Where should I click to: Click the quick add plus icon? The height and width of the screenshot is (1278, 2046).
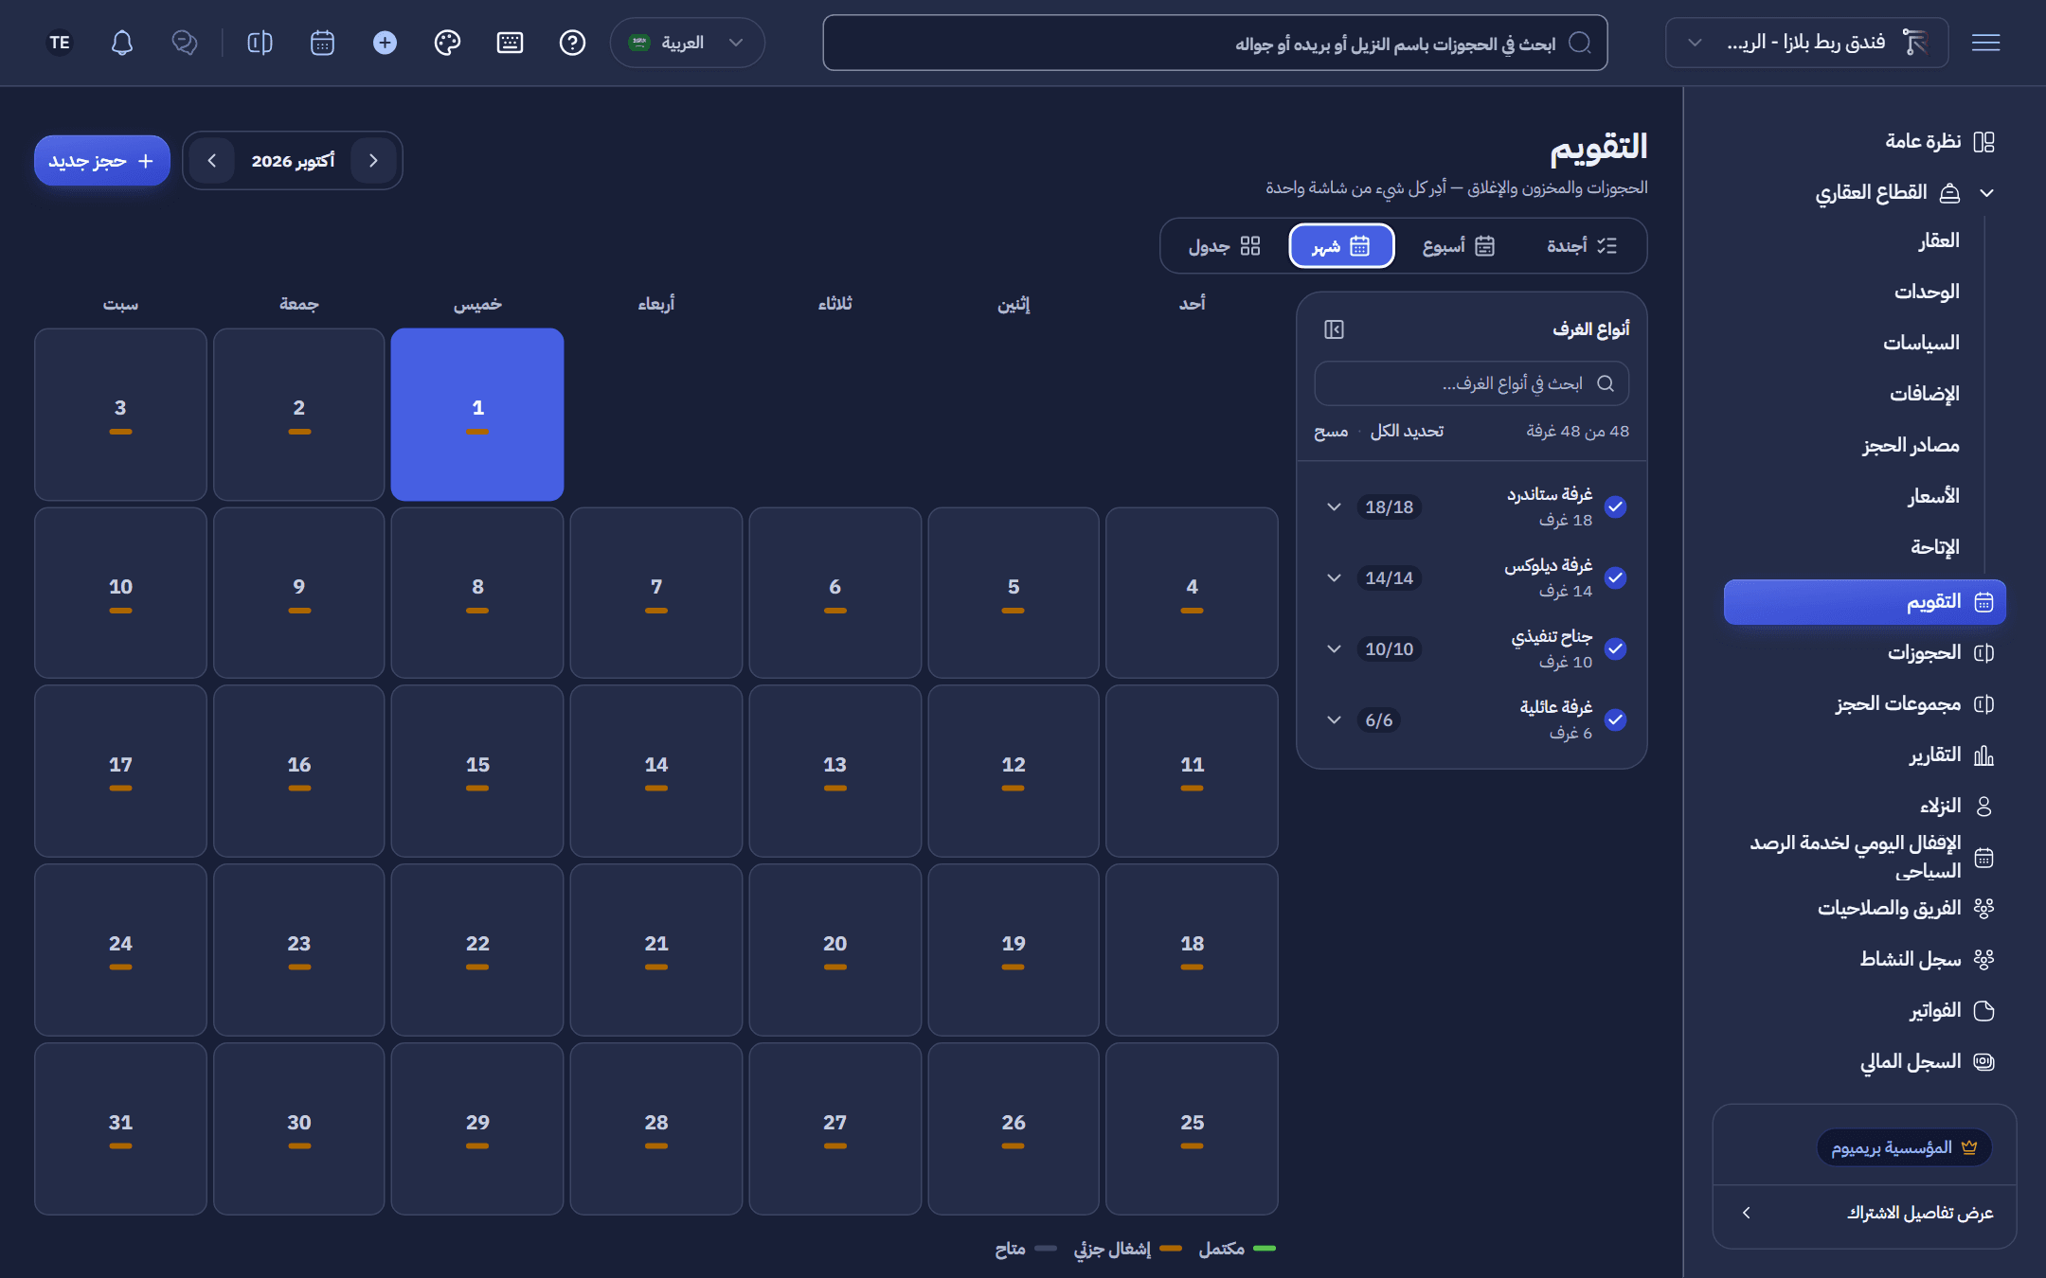coord(385,43)
